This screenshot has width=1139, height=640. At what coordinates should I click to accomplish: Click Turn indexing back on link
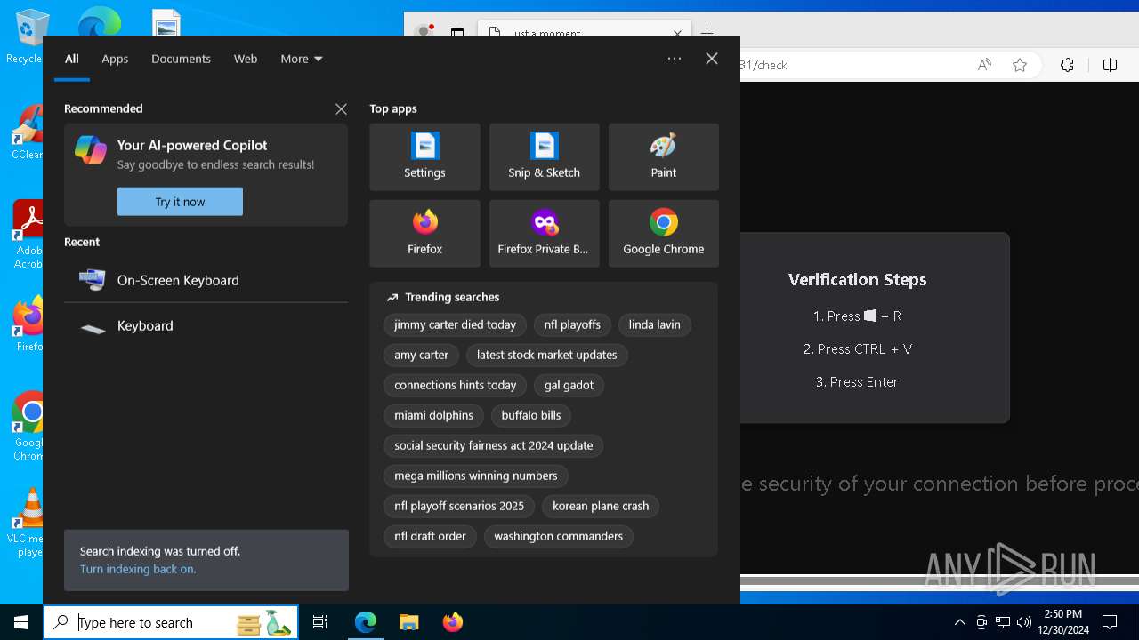pyautogui.click(x=138, y=569)
